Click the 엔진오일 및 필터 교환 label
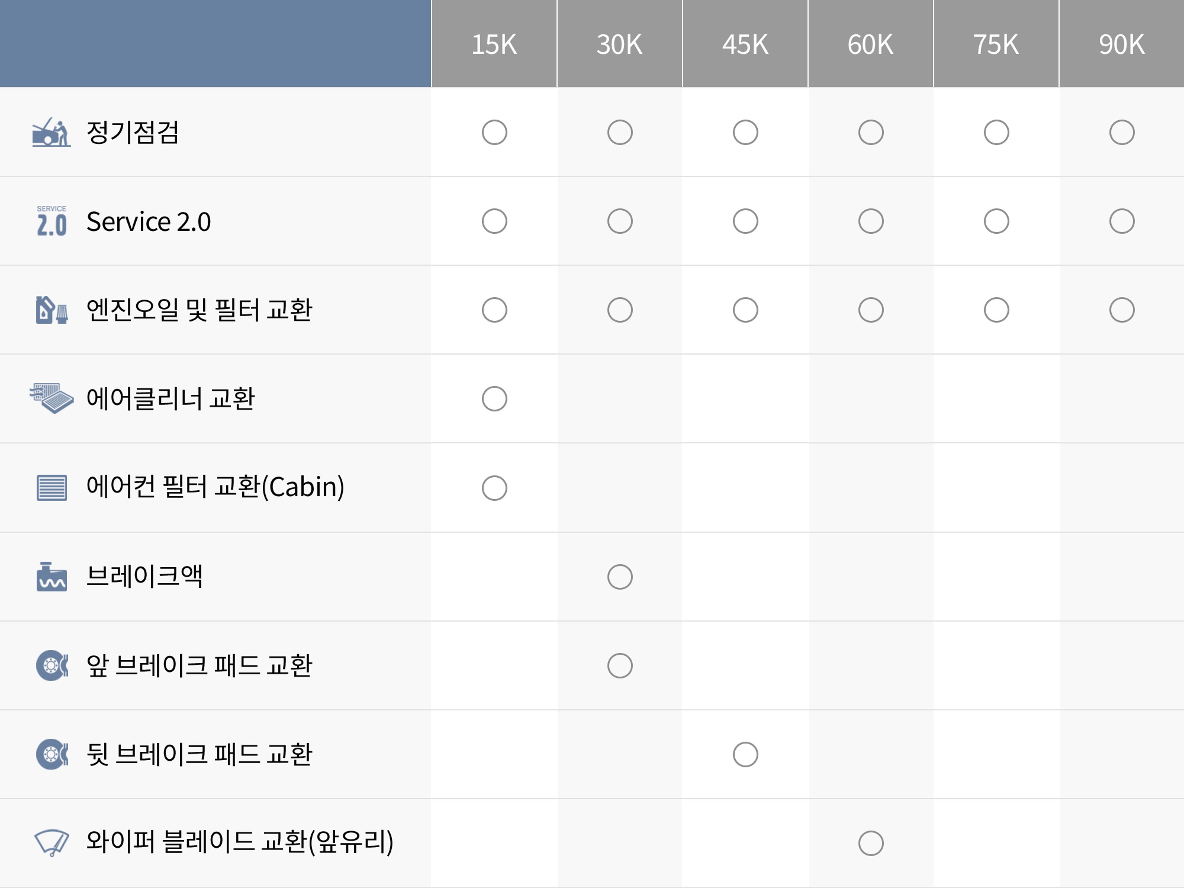Screen dimensions: 1184x888 click(199, 310)
